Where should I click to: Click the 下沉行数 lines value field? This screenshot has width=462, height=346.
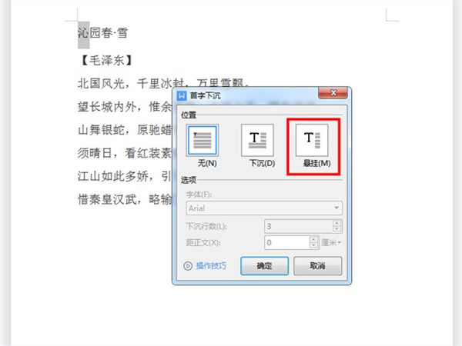[x=299, y=226]
